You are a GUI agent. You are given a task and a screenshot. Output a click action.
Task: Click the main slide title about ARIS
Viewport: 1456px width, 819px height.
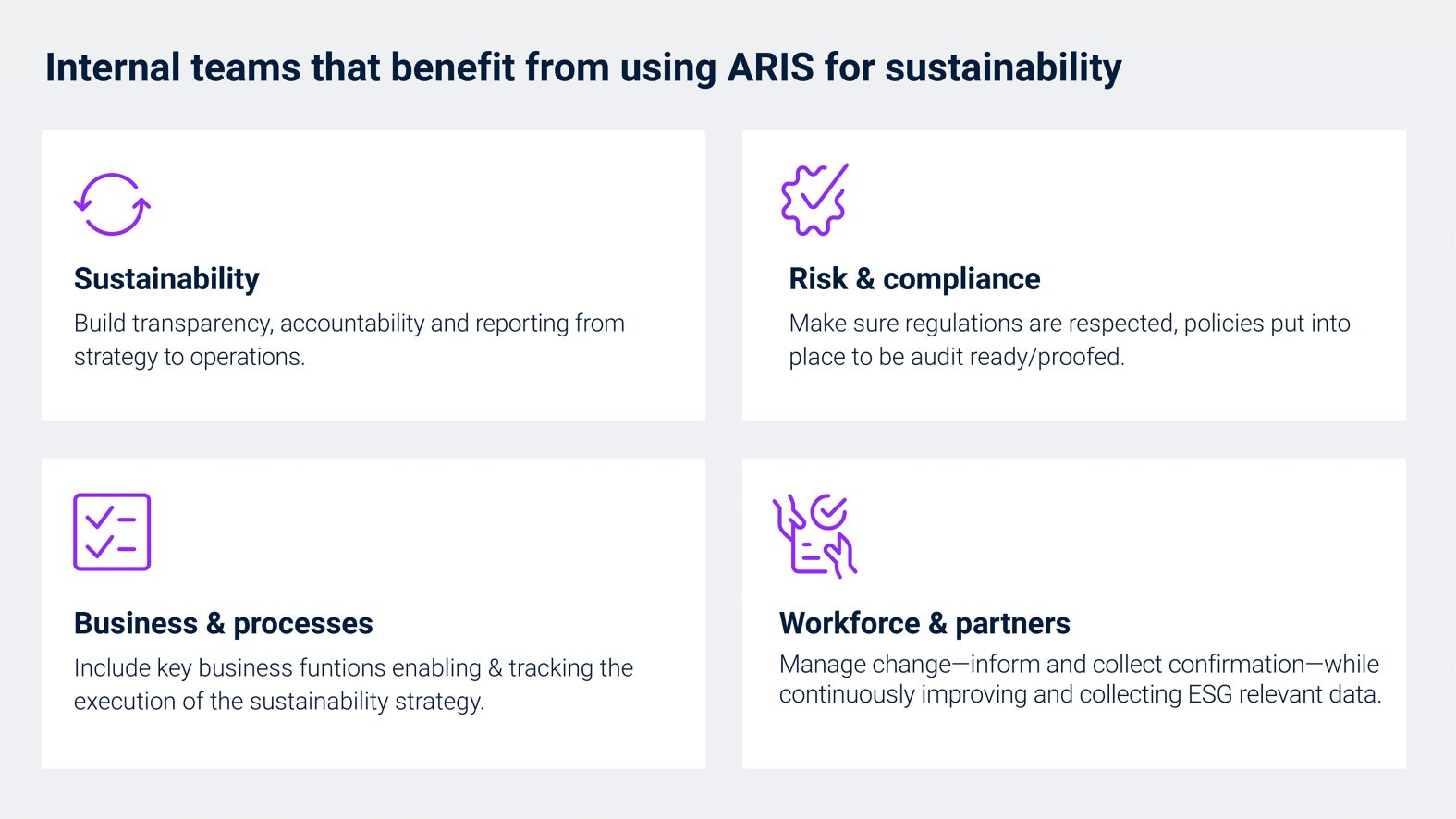583,68
